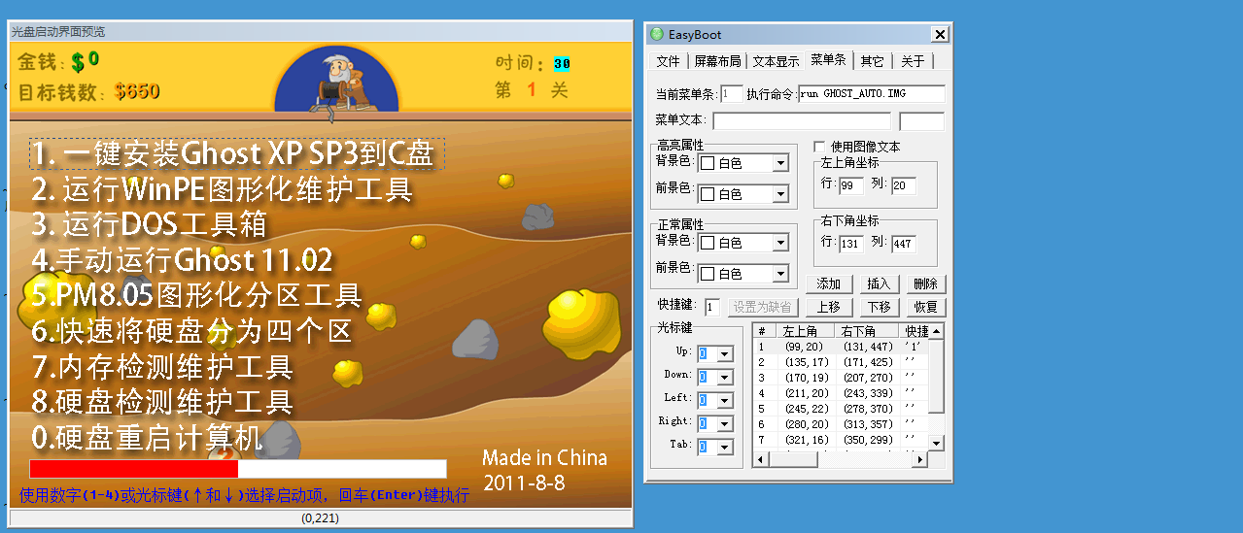Select 运行DOS工具箱 in preview
This screenshot has height=533, width=1243.
(x=150, y=224)
